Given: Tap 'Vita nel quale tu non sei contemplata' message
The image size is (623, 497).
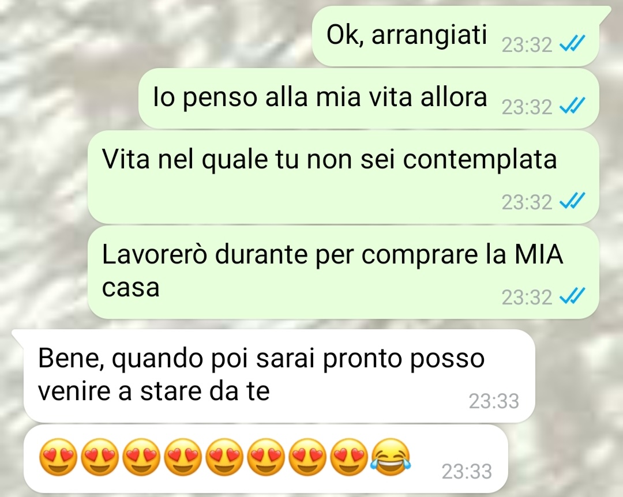Looking at the screenshot, I should pyautogui.click(x=343, y=177).
